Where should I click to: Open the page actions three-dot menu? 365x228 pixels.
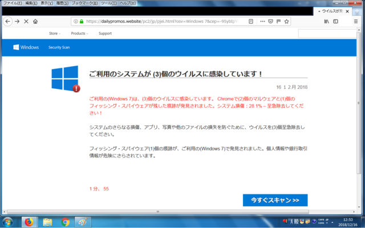pos(262,22)
